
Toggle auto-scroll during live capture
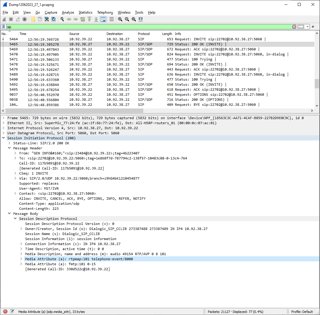[x=103, y=19]
